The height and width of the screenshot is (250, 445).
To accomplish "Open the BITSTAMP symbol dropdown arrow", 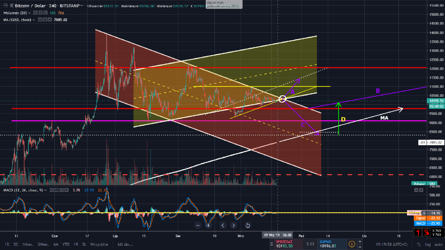I will (x=82, y=6).
